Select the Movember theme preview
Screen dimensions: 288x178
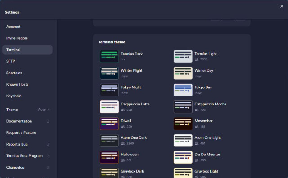coord(183,123)
